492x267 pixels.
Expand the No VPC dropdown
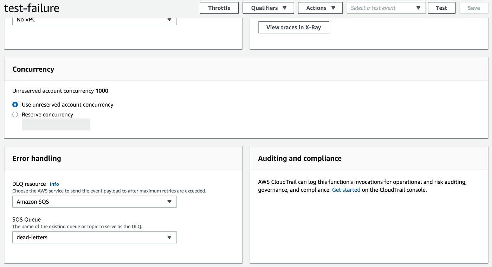[94, 20]
